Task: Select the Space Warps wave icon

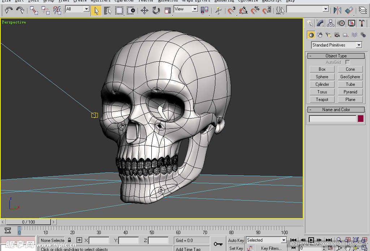Action: [x=354, y=35]
